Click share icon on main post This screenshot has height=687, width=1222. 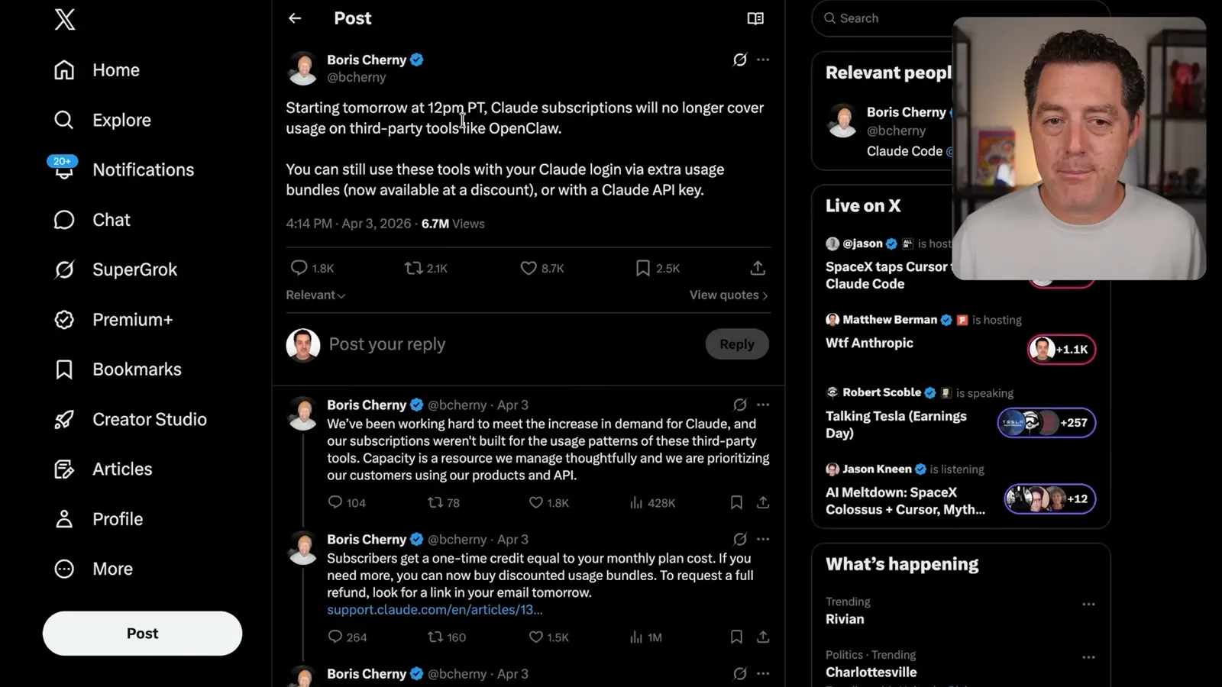[758, 268]
